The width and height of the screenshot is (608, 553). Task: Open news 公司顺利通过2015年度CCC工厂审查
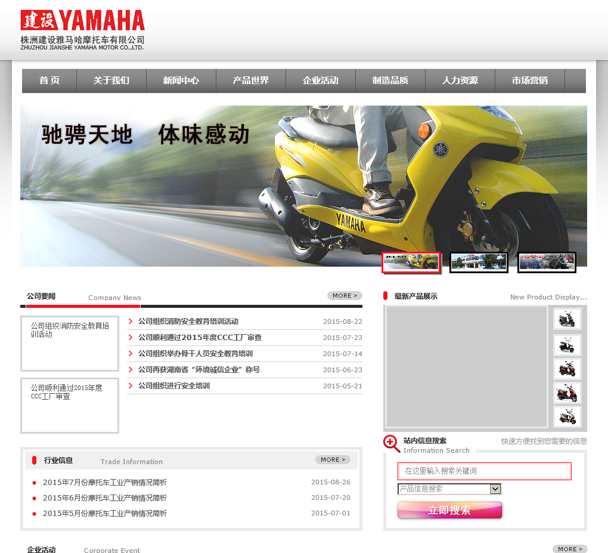[200, 338]
